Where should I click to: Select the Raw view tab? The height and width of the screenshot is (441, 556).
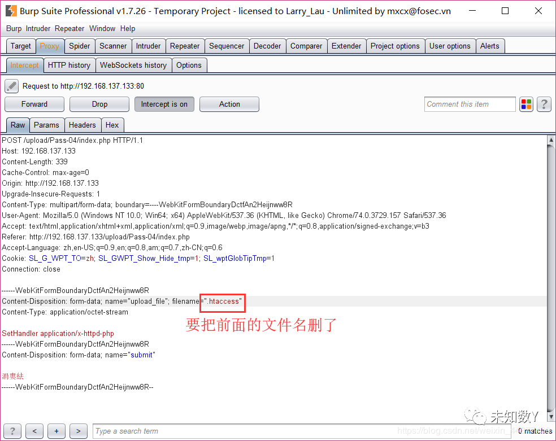[x=18, y=125]
